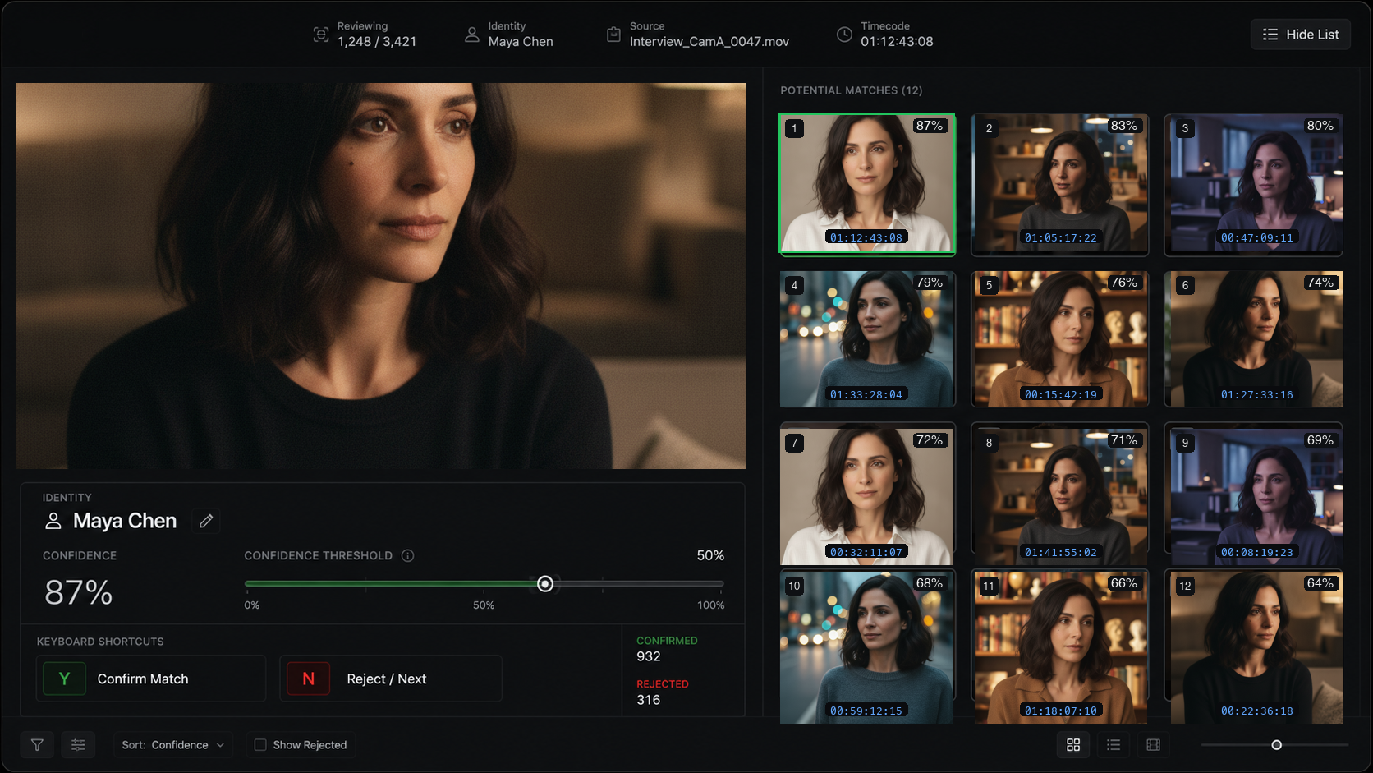Click the Source clipboard icon

[x=613, y=35]
